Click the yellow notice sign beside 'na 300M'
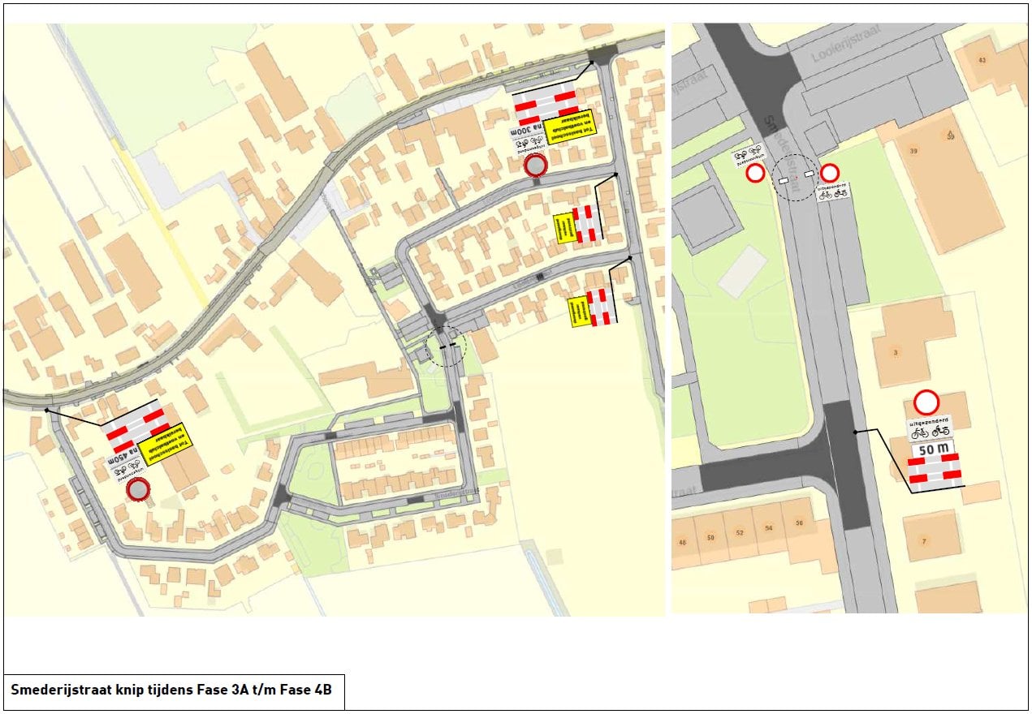 tap(568, 127)
